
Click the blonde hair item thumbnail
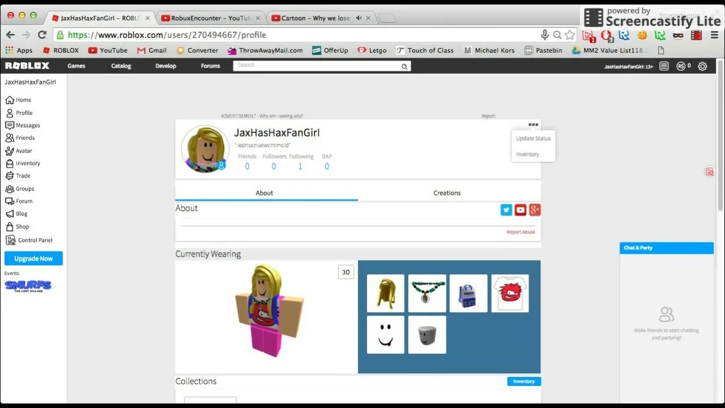(386, 294)
